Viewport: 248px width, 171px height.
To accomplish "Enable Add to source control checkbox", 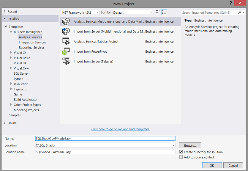I will tap(181, 157).
